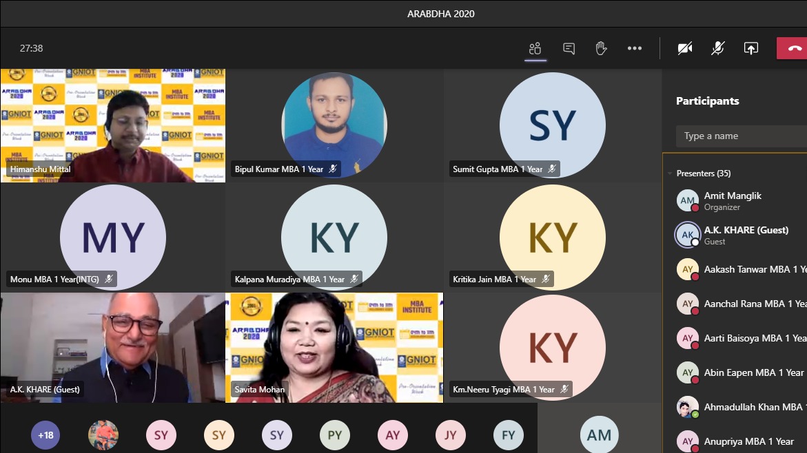Screen dimensions: 807x453
Task: Click the share content icon
Action: [x=750, y=48]
